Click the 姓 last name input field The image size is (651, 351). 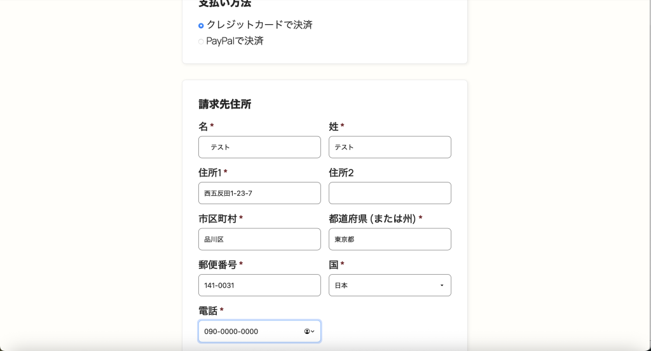390,147
